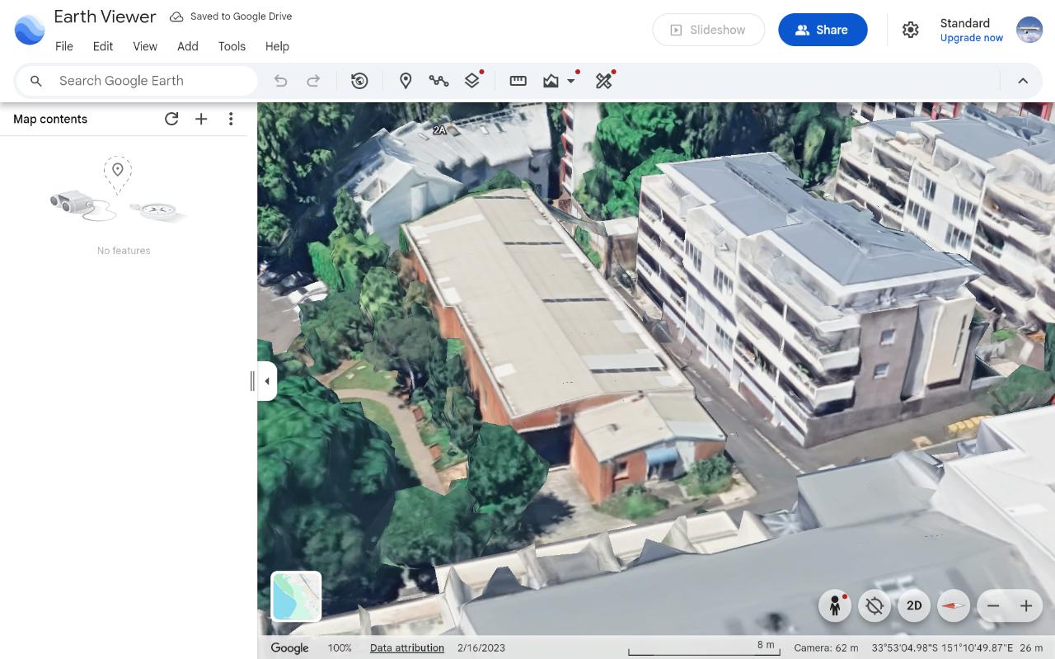Click the 2/16/2023 imagery date

(x=481, y=648)
